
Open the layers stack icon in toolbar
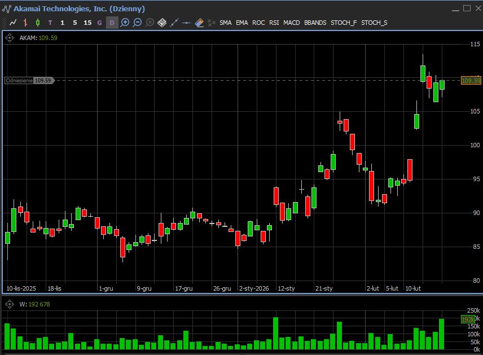pos(162,23)
